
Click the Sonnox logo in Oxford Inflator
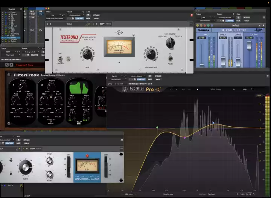[x=204, y=30]
